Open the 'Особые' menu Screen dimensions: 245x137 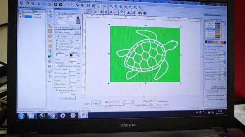point(72,1)
